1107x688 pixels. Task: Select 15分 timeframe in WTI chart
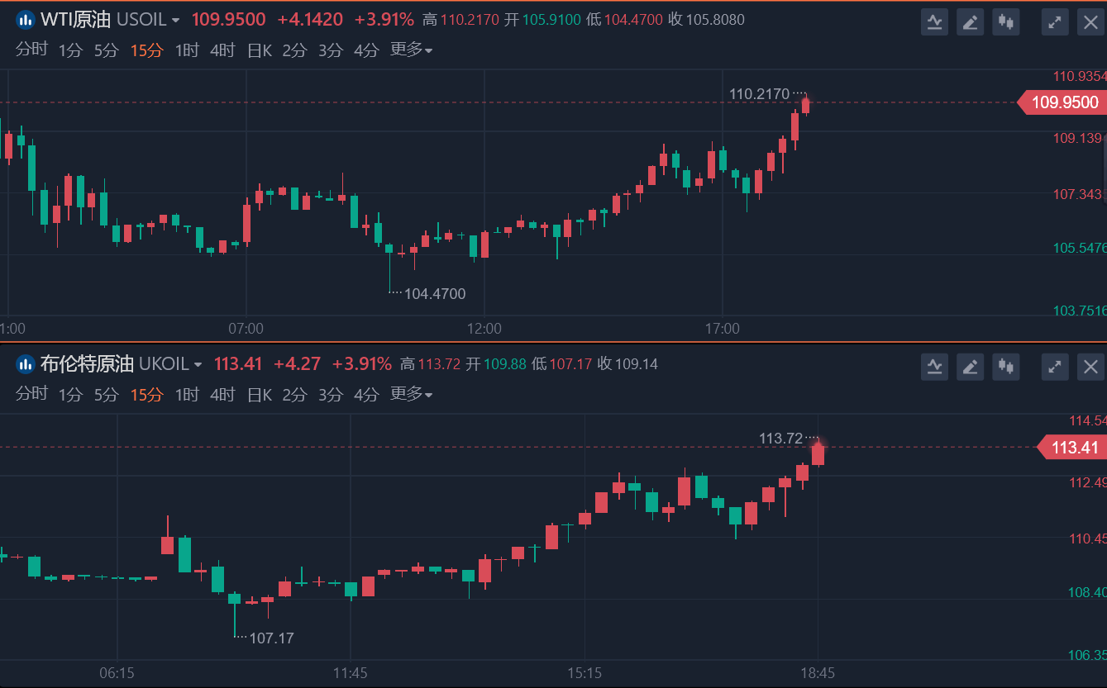[146, 50]
